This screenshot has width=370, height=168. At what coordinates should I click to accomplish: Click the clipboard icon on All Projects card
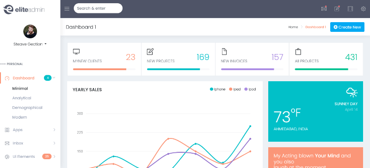tap(298, 52)
